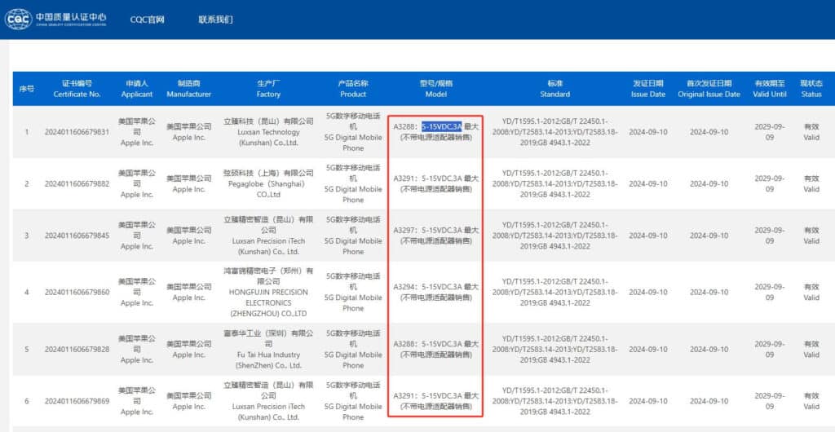
Task: Click the Fu Tai Hua Industry factory cell
Action: point(268,349)
